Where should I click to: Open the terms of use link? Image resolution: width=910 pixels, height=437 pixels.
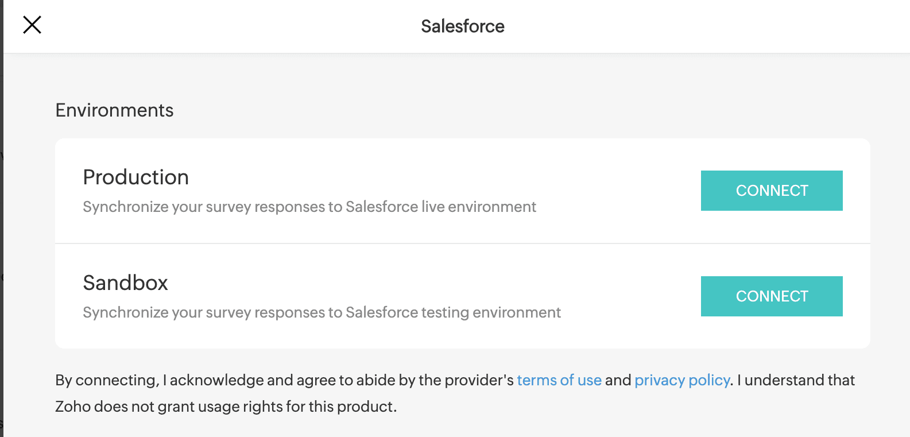click(x=559, y=380)
